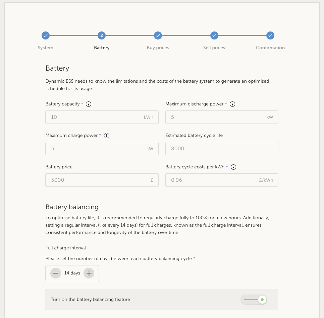Click the Sell prices step checkmark circle
Screen dimensions: 324x318
[x=214, y=35]
